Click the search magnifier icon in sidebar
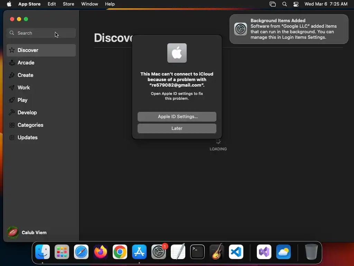This screenshot has width=354, height=266. pos(12,33)
